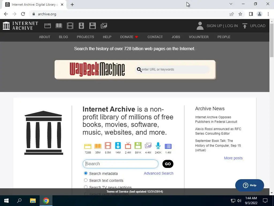The image size is (274, 206).
Task: Focus the main Search input field
Action: tap(120, 164)
